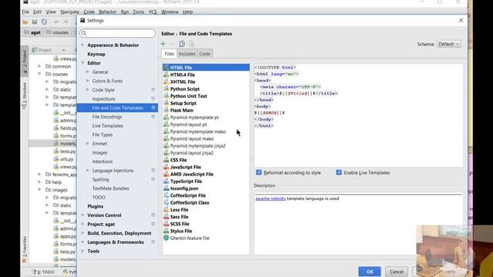Click the settings search field
This screenshot has width=493, height=277.
click(x=117, y=33)
